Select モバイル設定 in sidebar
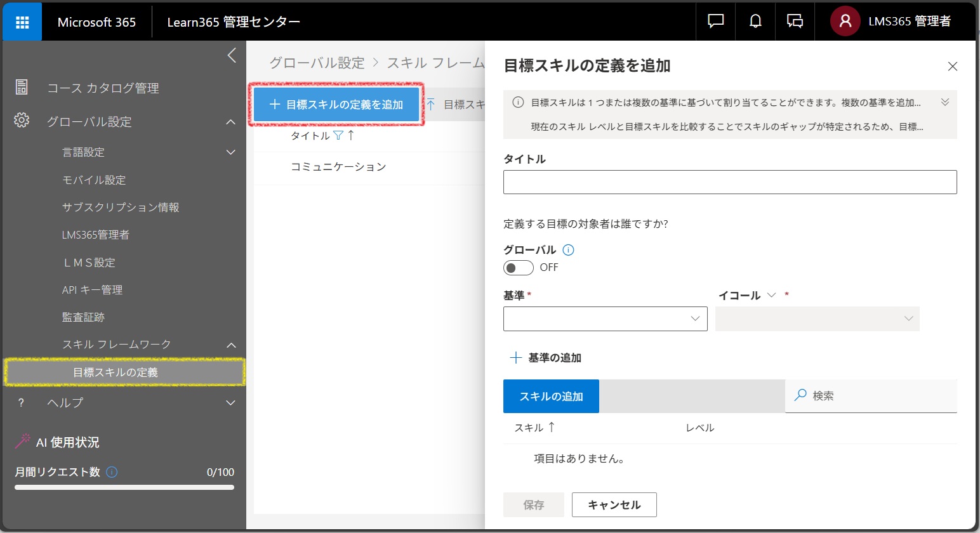Viewport: 980px width, 533px height. click(94, 180)
